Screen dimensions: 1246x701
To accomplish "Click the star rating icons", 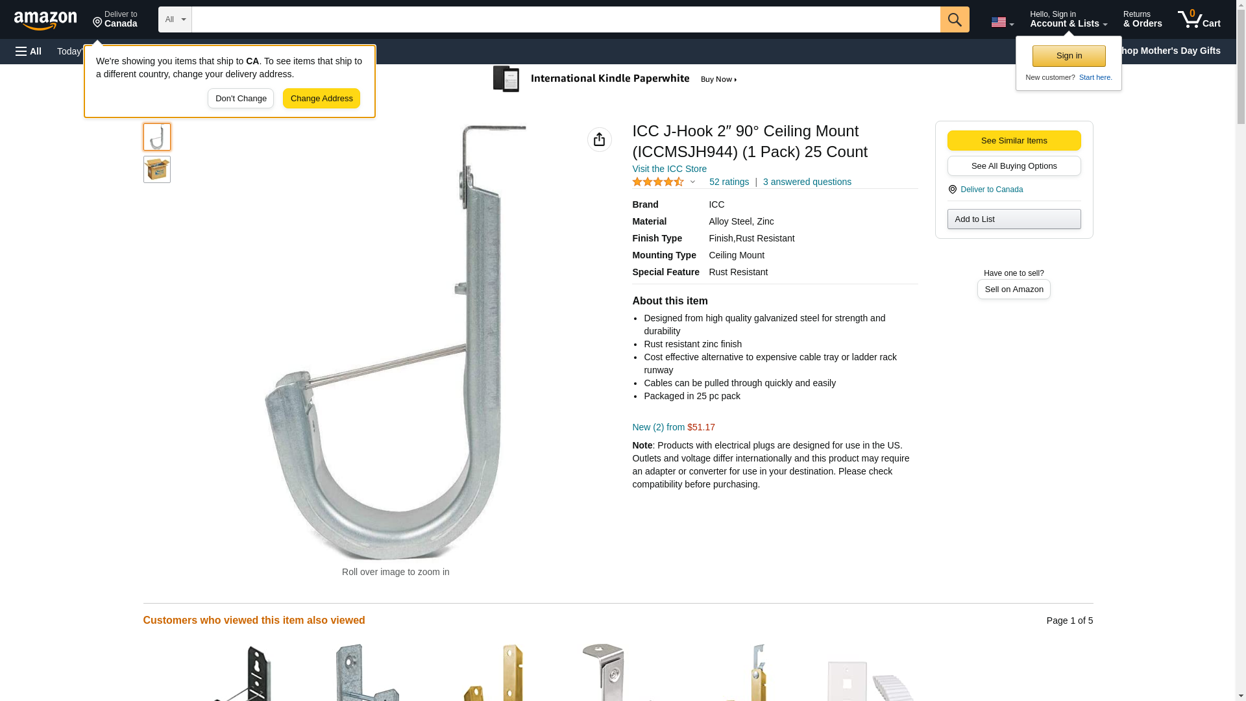I will pos(658,182).
